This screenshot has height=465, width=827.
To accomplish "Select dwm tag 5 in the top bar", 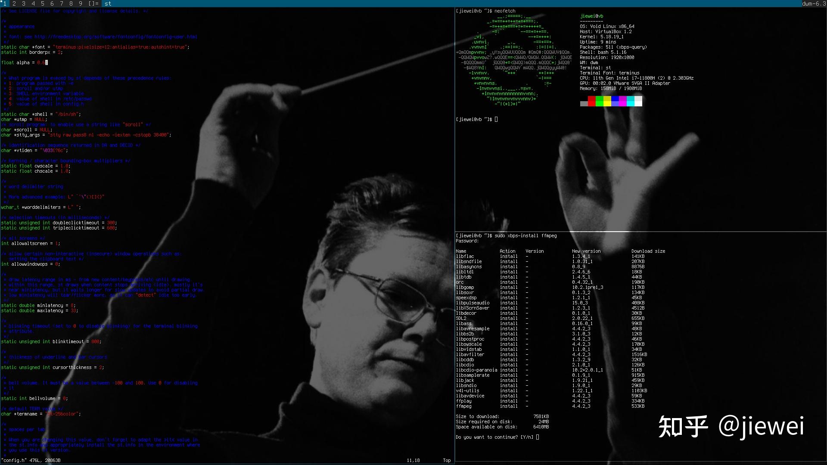I will [x=43, y=4].
